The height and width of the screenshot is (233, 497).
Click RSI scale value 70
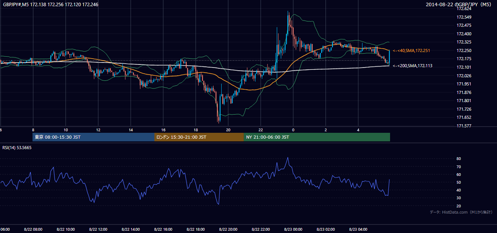coord(459,167)
